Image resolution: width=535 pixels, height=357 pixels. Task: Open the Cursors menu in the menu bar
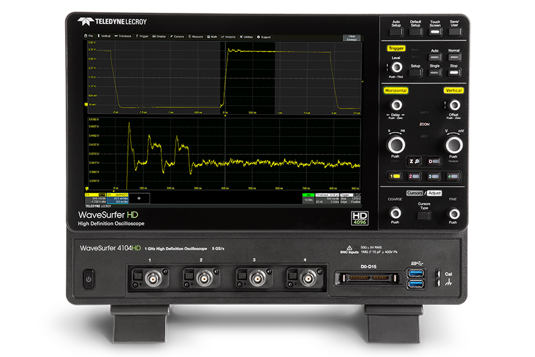click(x=177, y=36)
